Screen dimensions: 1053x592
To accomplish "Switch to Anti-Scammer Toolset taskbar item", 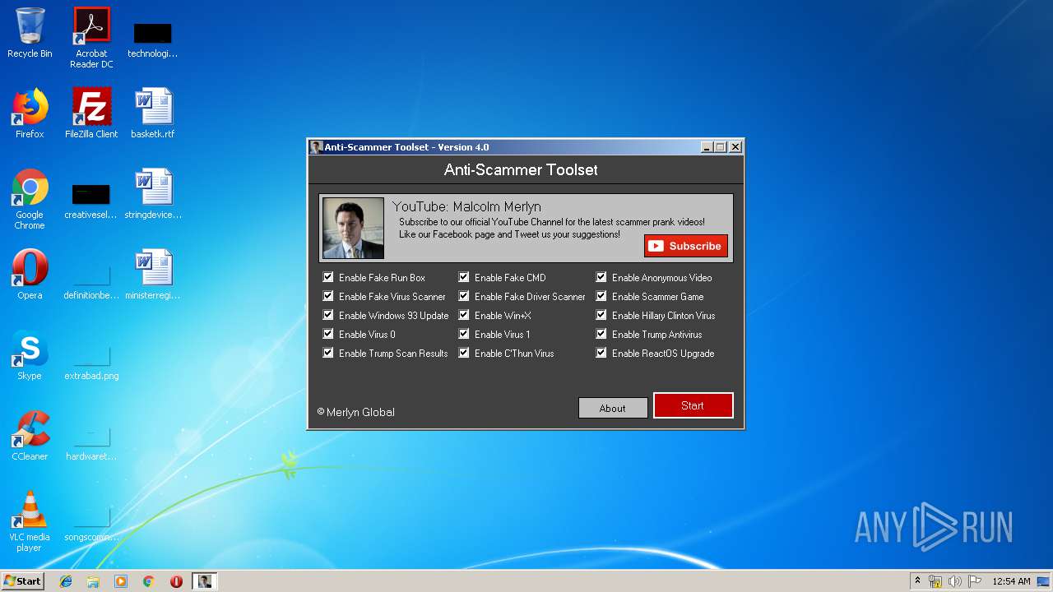I will click(x=204, y=581).
